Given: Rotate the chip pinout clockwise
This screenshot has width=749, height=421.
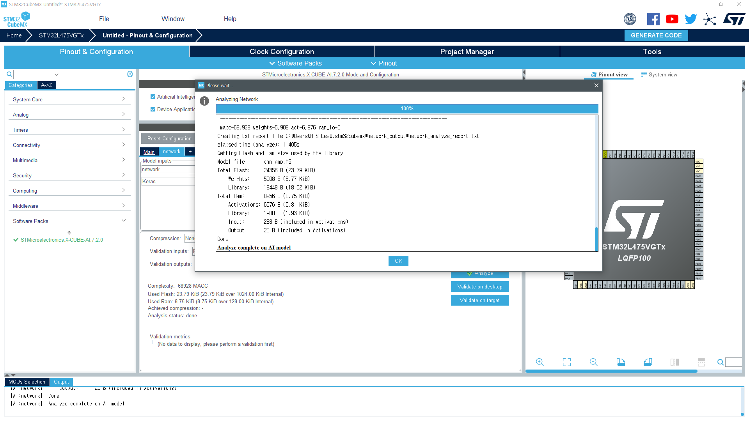Looking at the screenshot, I should coord(621,362).
